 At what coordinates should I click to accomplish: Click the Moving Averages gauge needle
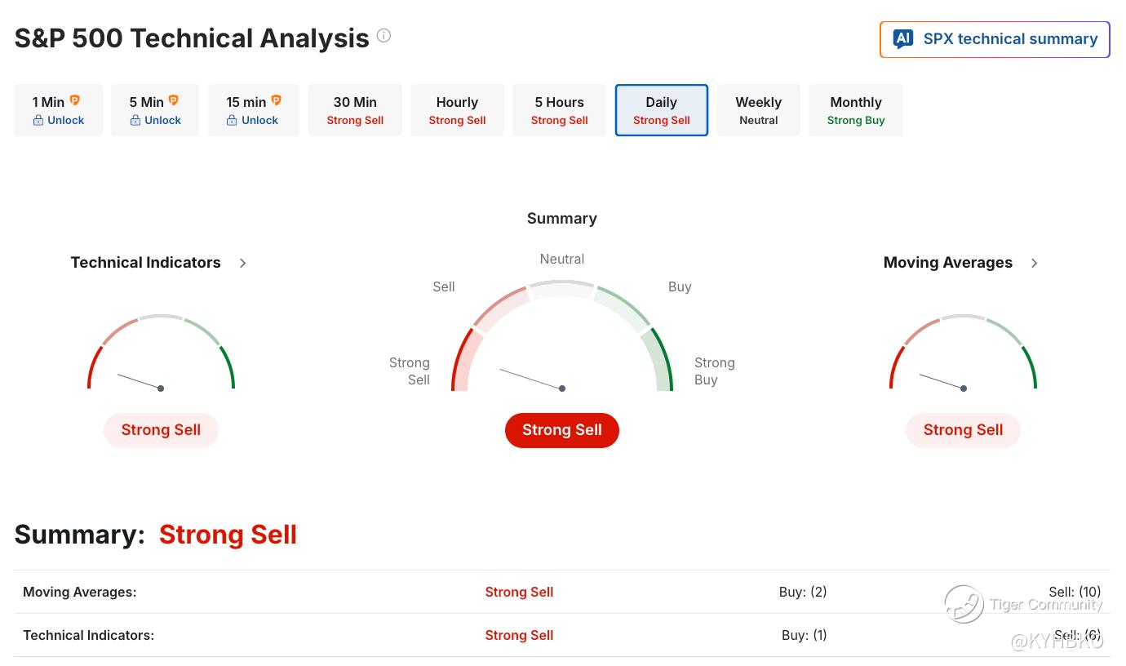tap(942, 381)
